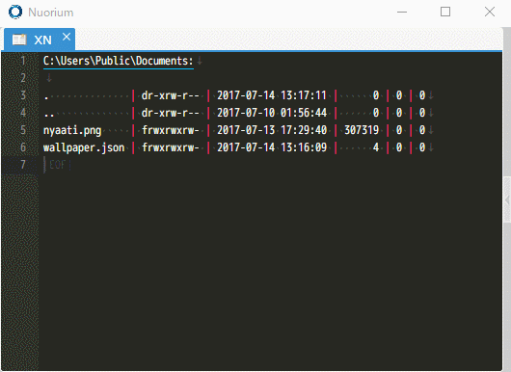Click the Nuorium window title text
Screen dimensions: 511x372
[x=51, y=13]
